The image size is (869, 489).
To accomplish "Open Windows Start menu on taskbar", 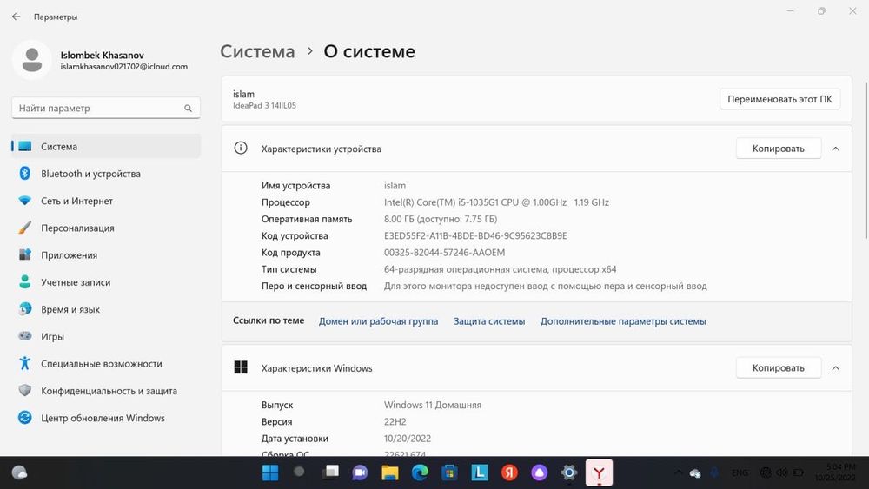I will (270, 472).
